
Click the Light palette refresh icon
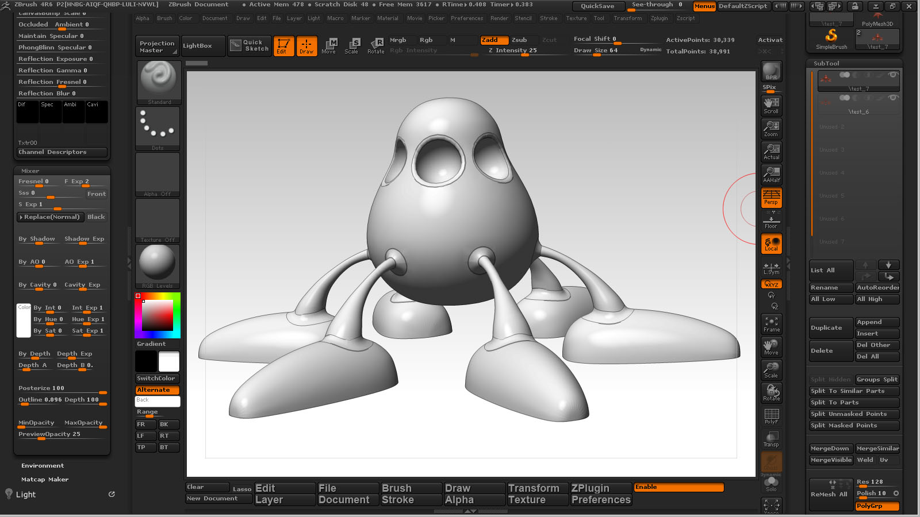coord(112,494)
